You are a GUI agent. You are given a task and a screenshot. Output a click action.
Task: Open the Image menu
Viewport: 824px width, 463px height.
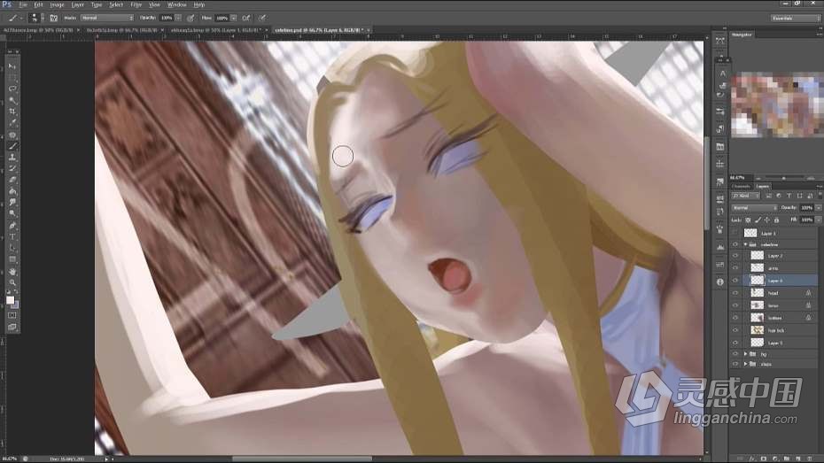(57, 4)
